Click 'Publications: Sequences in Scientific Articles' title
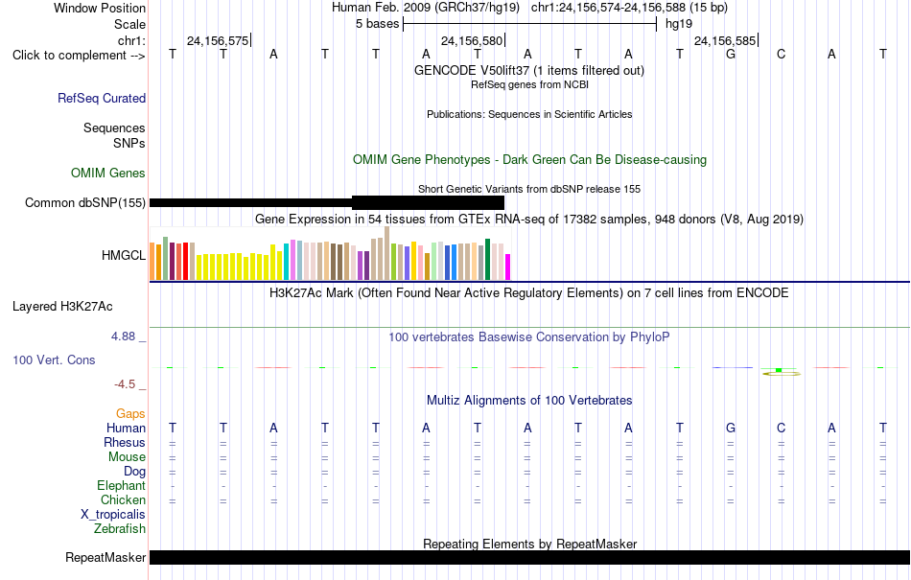The width and height of the screenshot is (911, 580). pyautogui.click(x=529, y=114)
